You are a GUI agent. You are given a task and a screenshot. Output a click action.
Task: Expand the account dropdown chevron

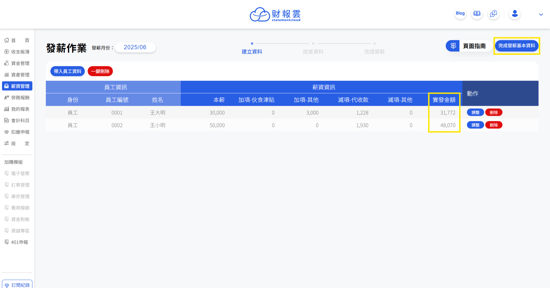(x=541, y=15)
